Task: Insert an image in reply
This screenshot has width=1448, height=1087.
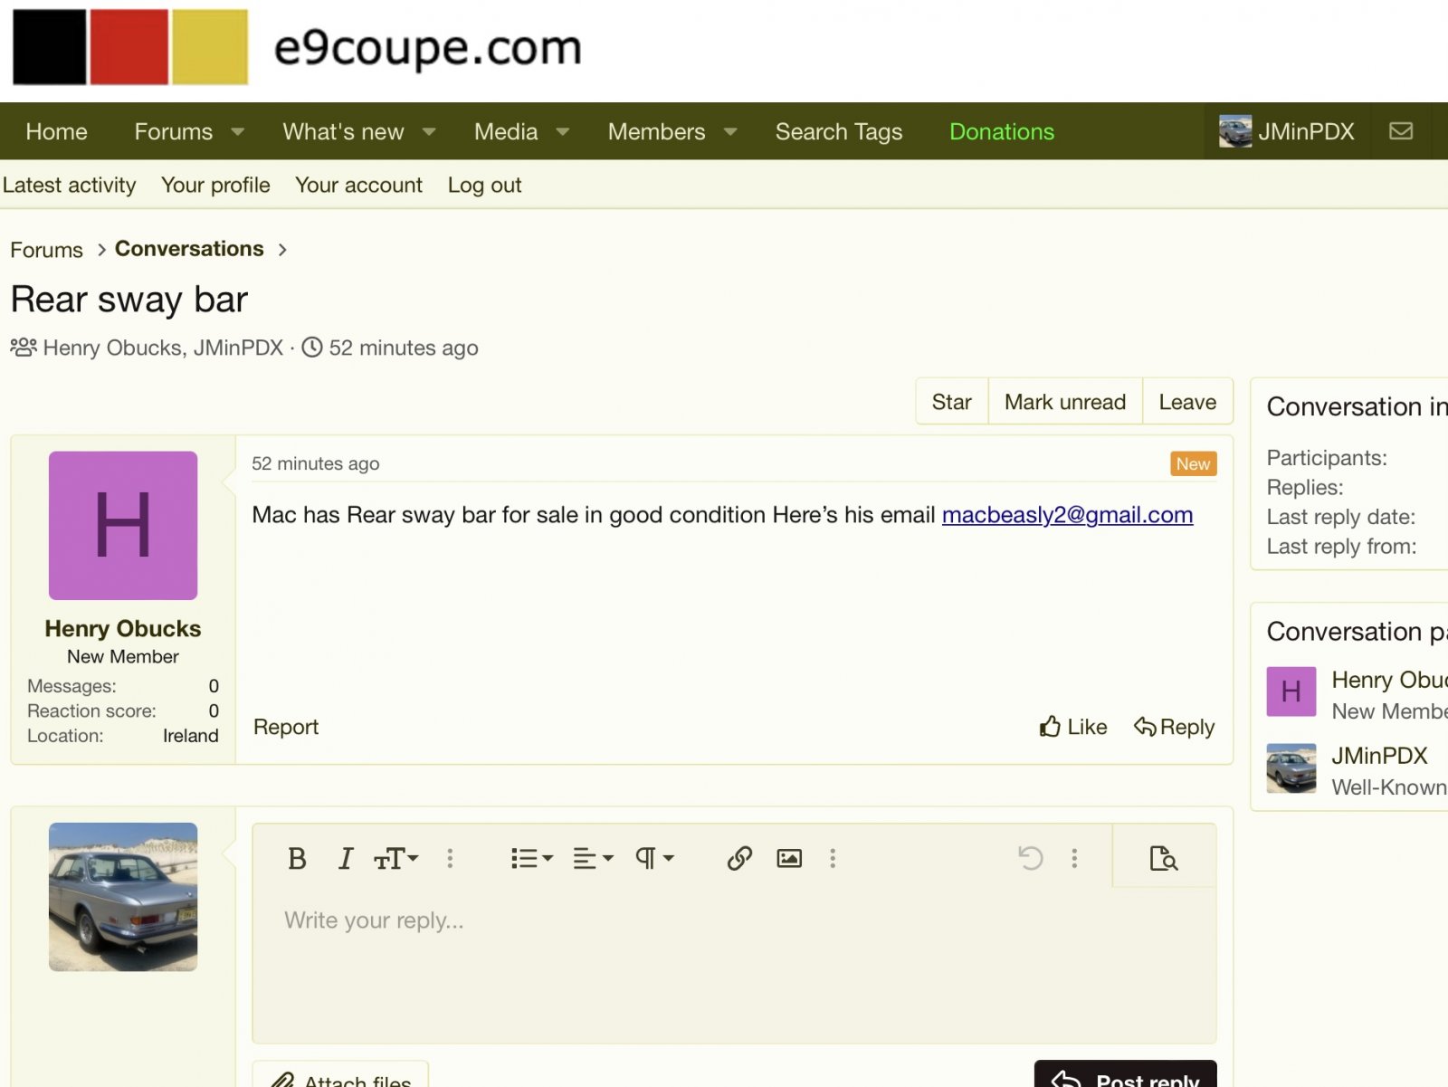Action: 789,858
